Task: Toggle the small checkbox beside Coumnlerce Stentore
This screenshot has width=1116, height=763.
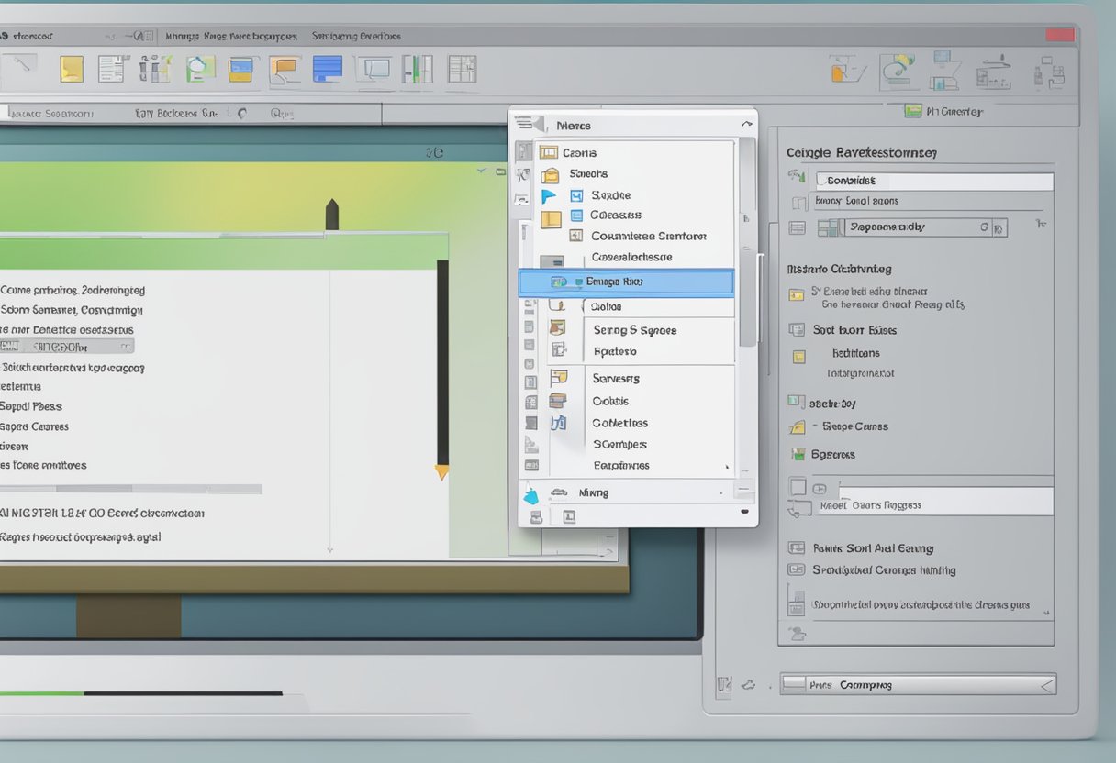Action: (x=576, y=236)
